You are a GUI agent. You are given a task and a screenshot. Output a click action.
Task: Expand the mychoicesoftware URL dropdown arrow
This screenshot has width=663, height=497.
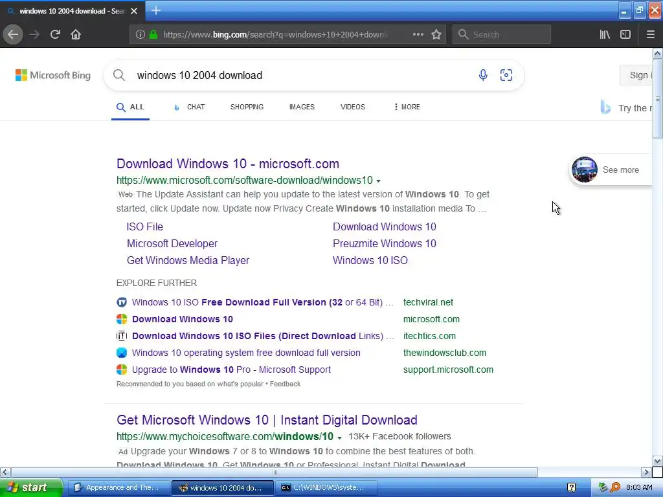(x=339, y=437)
